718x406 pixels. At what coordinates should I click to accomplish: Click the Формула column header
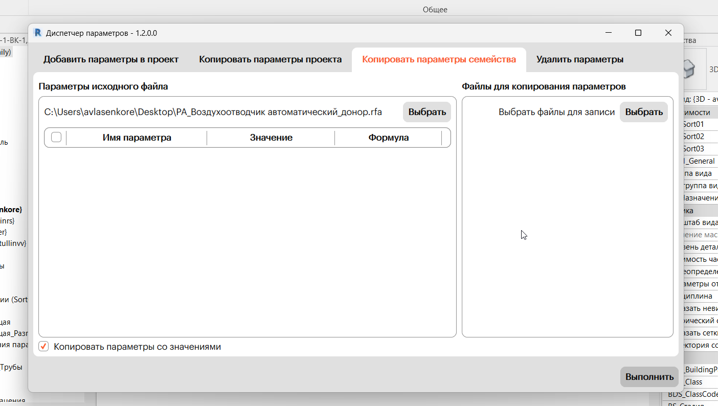click(389, 138)
